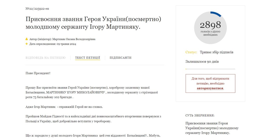Click the Залишилося 90 днів text
Screen dimensions: 259x139
[202, 62]
